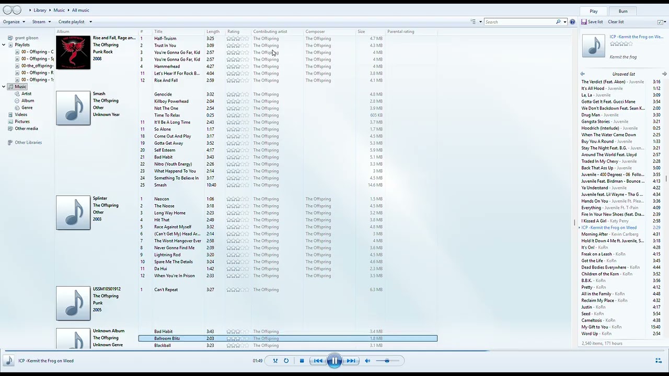Toggle repeat mode on
This screenshot has height=376, width=669.
point(286,361)
